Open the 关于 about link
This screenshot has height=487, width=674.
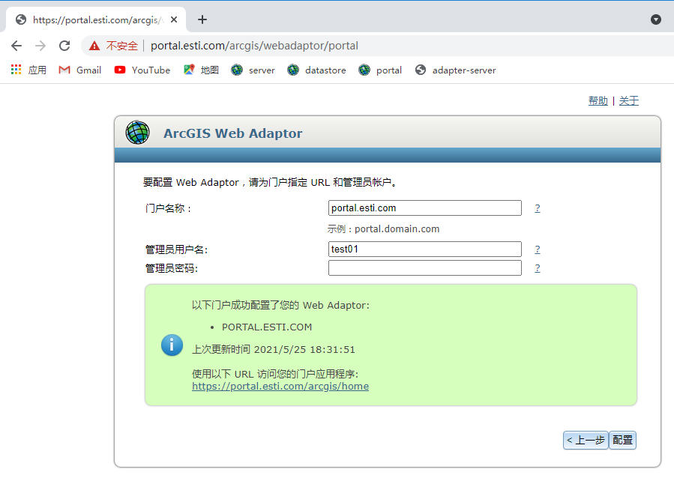click(x=629, y=100)
